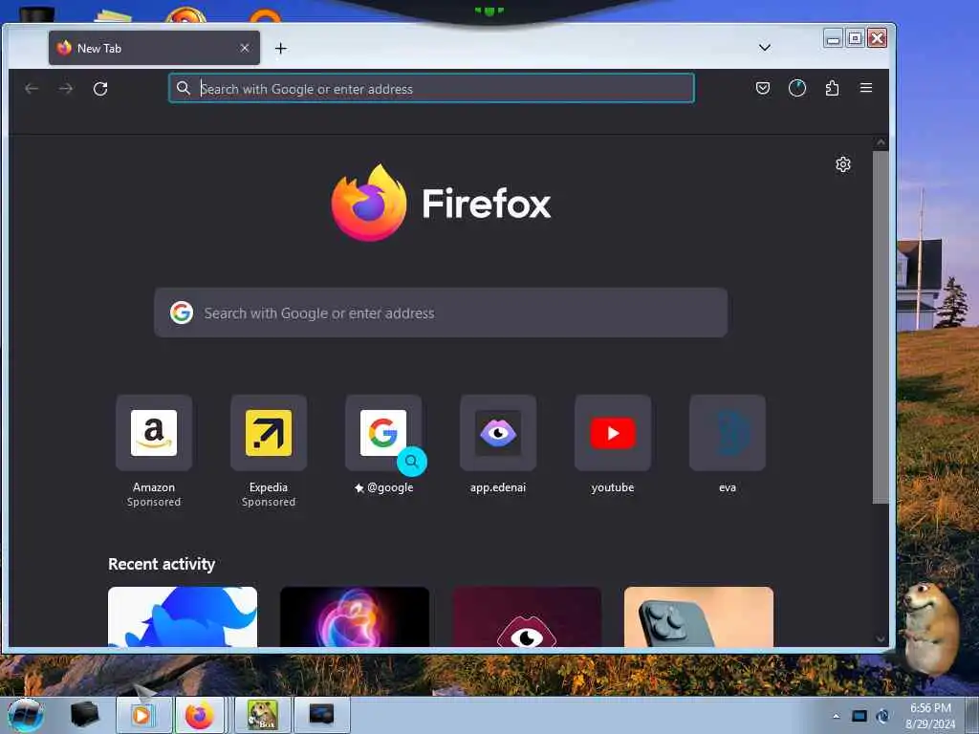Click the page vertical scrollbar thumb

pyautogui.click(x=881, y=327)
